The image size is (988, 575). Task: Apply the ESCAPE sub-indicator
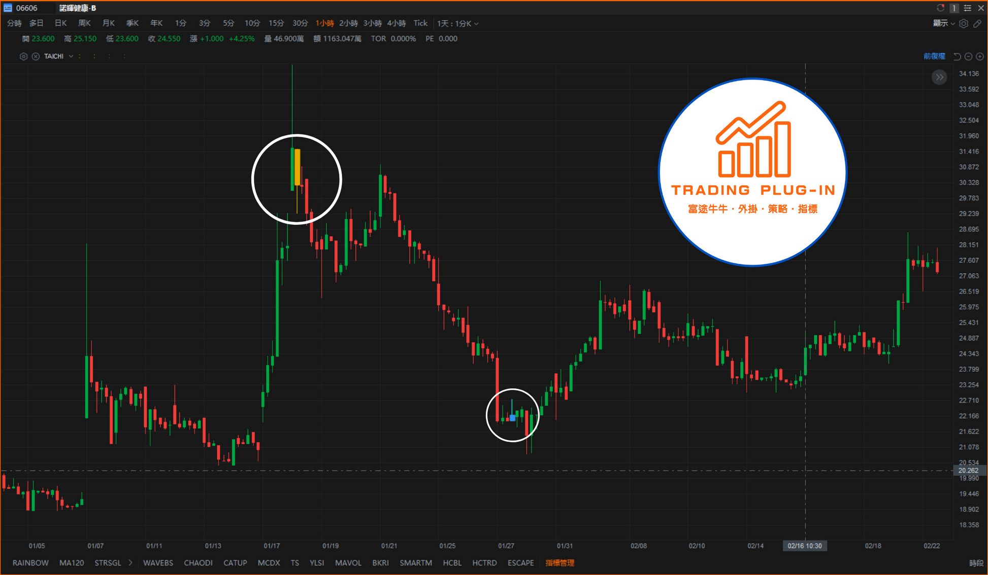pyautogui.click(x=521, y=563)
